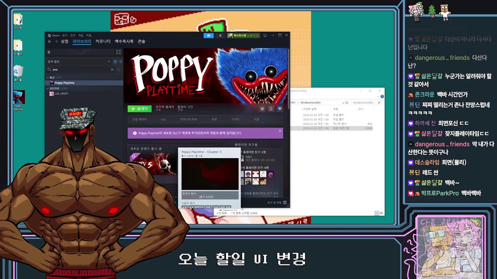Open the 콘솔 tab
497x279 pixels.
click(x=141, y=41)
